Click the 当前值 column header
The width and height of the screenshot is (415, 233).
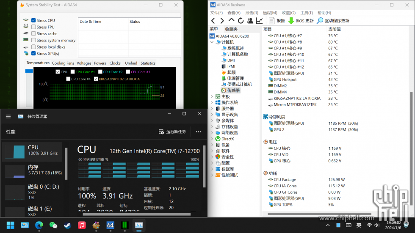tap(334, 29)
